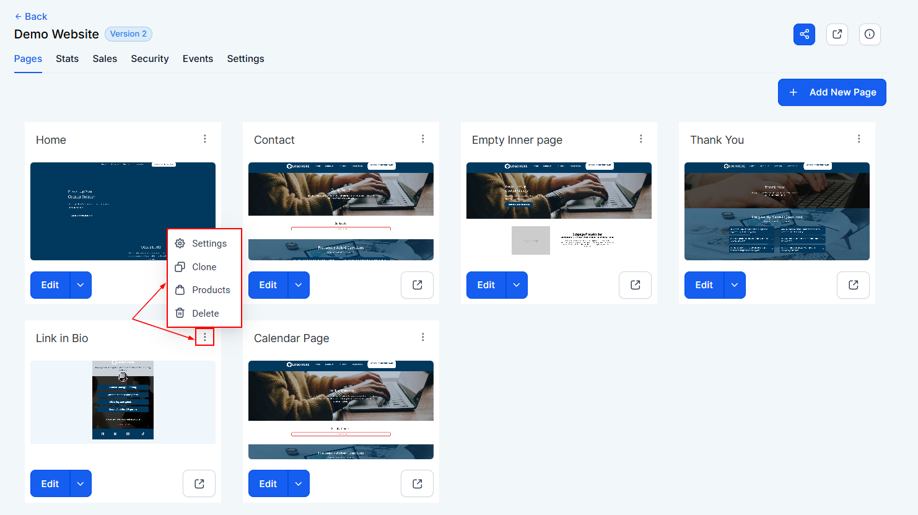This screenshot has width=918, height=515.
Task: Switch to the Pages tab
Action: tap(28, 59)
